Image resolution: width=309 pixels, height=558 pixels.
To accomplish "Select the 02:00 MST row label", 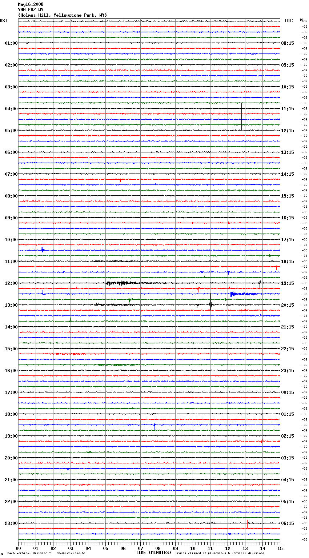I will point(11,65).
